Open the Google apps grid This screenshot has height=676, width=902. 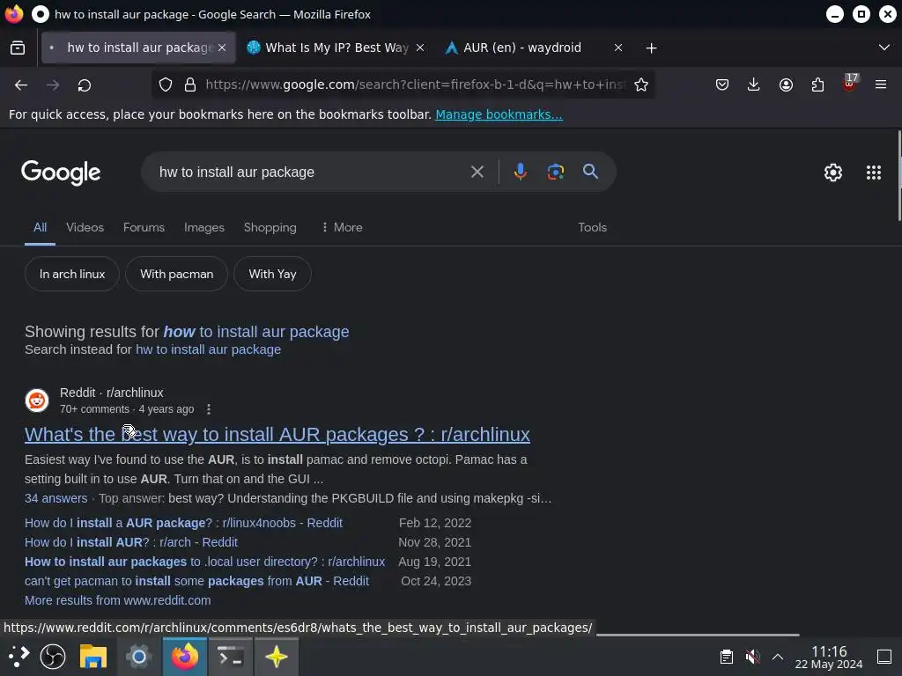click(874, 173)
